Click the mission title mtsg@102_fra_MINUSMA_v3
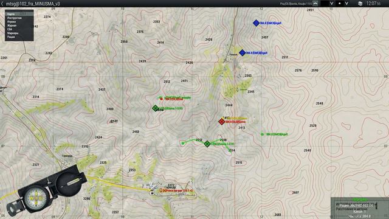Viewport: 389px width, 219px height. (33, 4)
